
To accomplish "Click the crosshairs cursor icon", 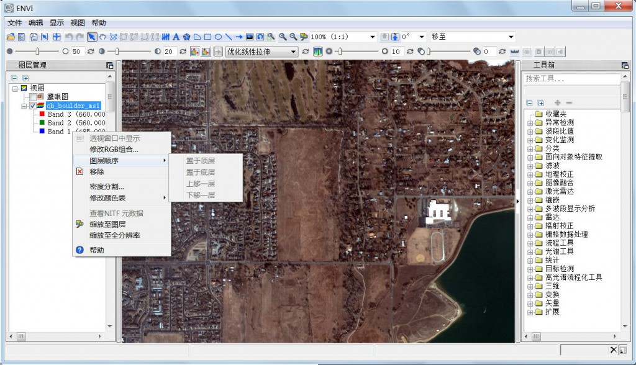I will (57, 37).
